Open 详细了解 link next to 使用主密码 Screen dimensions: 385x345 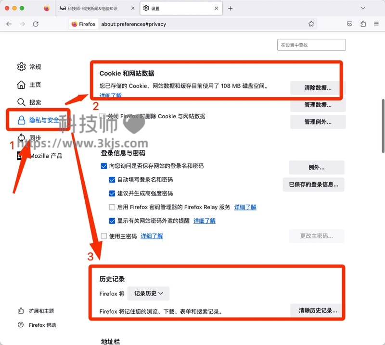tap(152, 236)
